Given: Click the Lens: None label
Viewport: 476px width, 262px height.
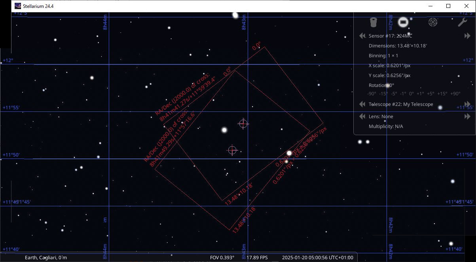Looking at the screenshot, I should 381,117.
